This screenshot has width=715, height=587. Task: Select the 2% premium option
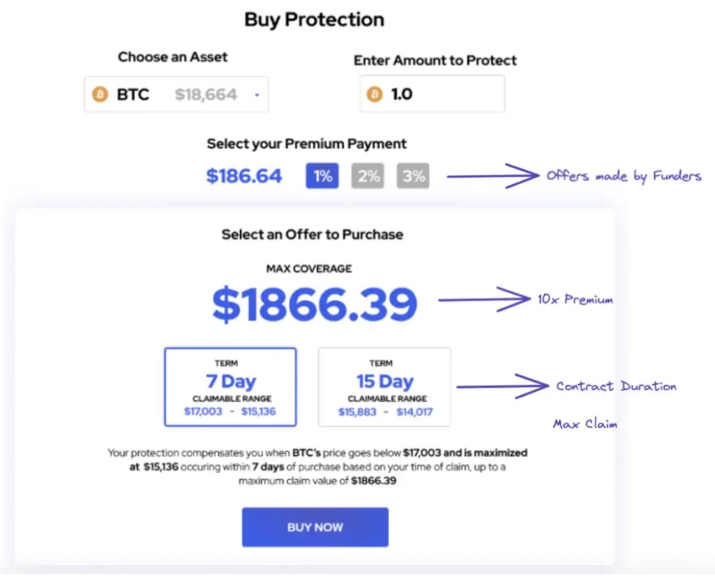(x=367, y=176)
